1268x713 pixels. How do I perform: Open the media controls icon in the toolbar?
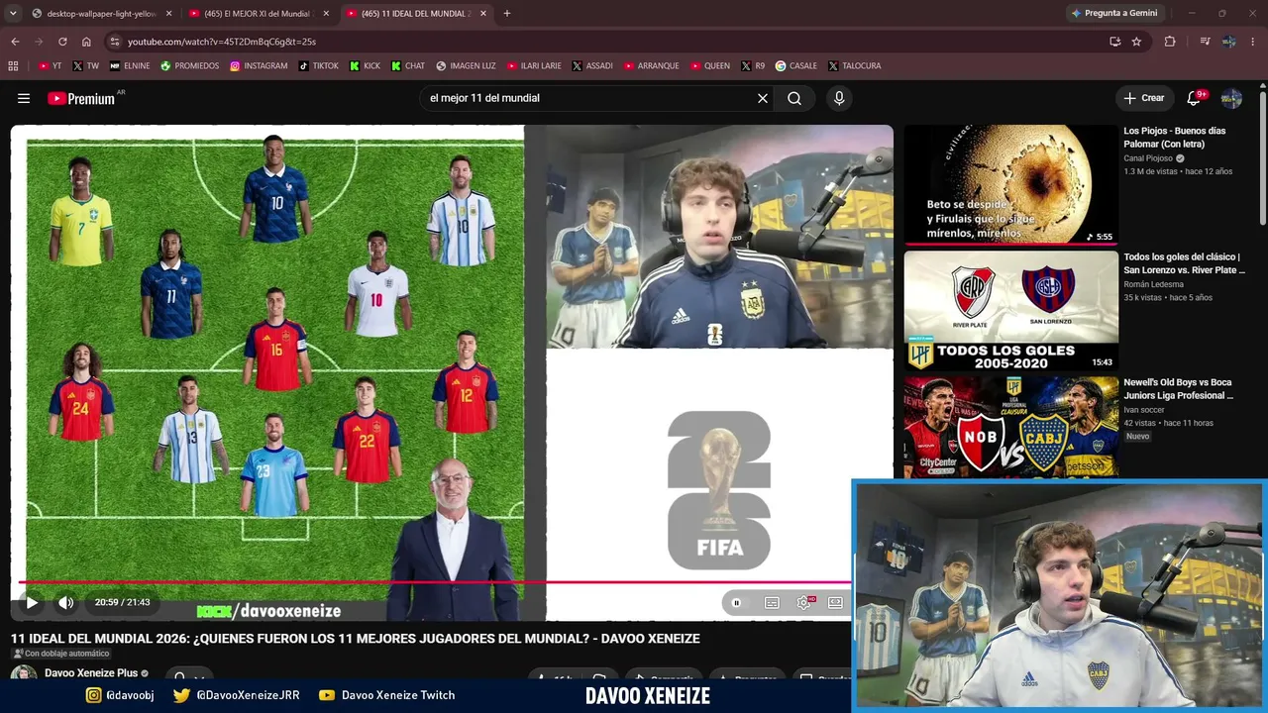1205,42
